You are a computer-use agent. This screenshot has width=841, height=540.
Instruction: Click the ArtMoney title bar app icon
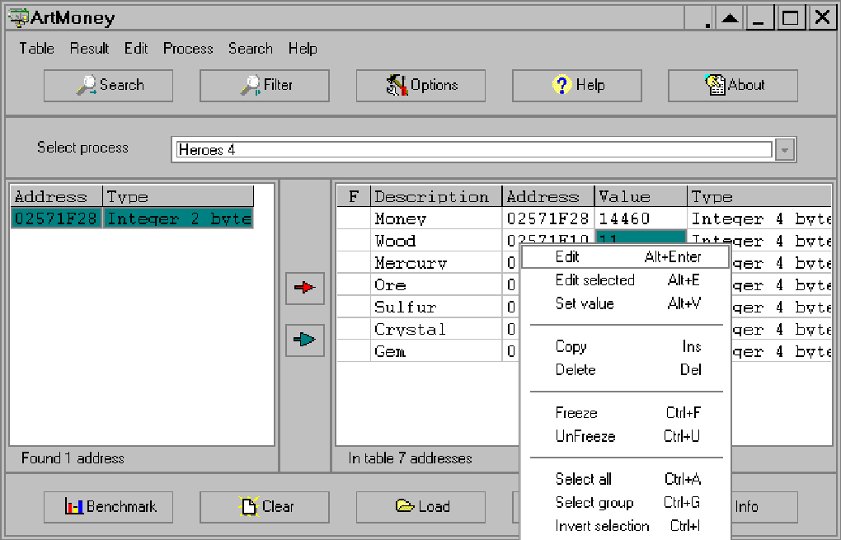[18, 17]
